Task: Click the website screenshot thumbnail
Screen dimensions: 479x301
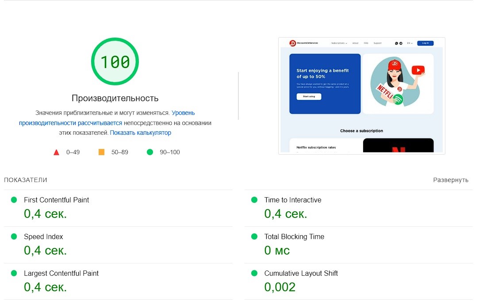Action: 361,95
